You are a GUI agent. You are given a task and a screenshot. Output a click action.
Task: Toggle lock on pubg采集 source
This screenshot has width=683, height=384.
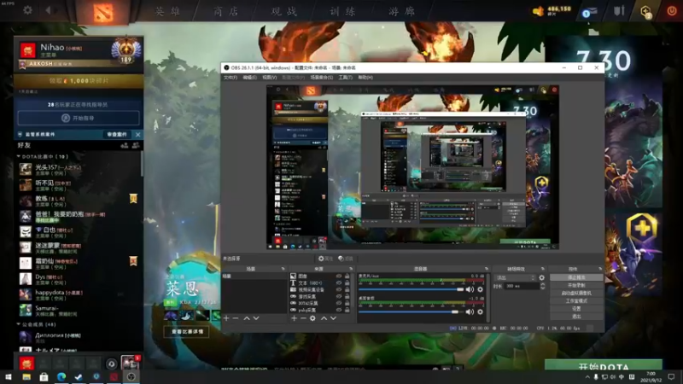click(347, 310)
